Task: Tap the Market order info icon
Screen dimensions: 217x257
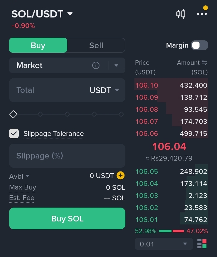Action: point(96,65)
